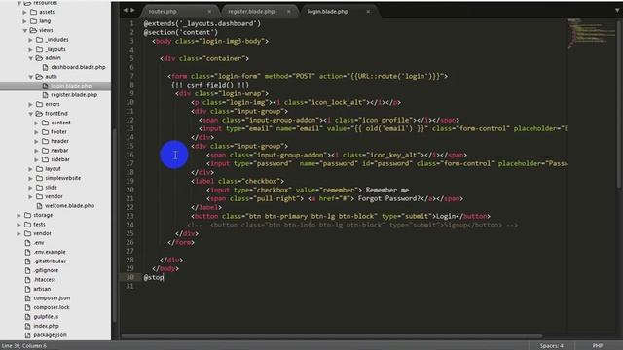Expand the storage folder
Image resolution: width=623 pixels, height=350 pixels.
click(x=19, y=215)
